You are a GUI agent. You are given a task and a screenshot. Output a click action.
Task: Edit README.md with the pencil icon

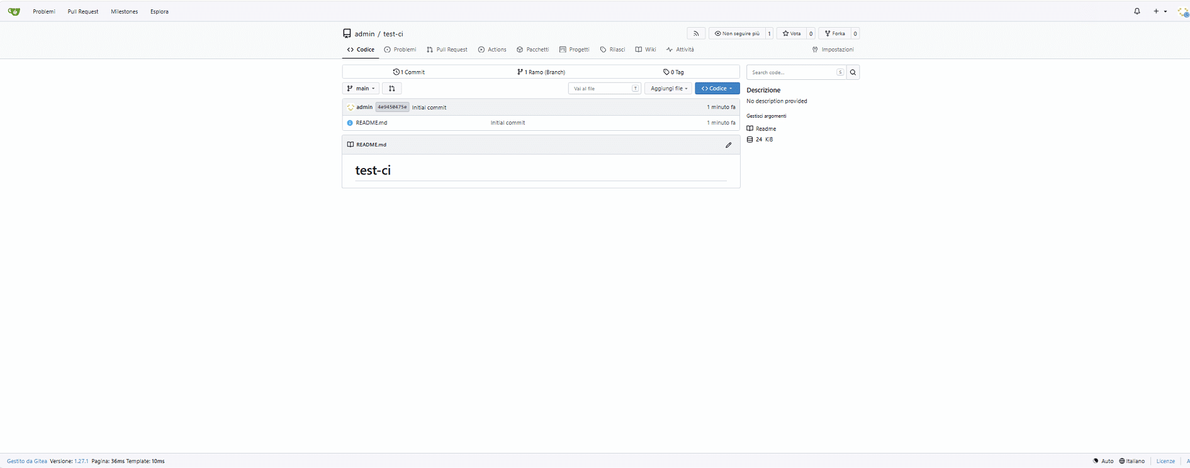tap(729, 145)
